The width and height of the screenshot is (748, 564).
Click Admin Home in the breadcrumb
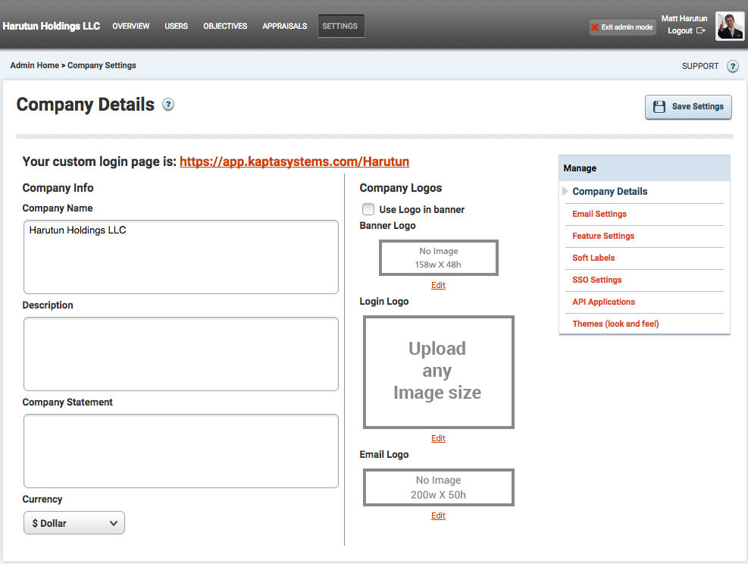(34, 65)
